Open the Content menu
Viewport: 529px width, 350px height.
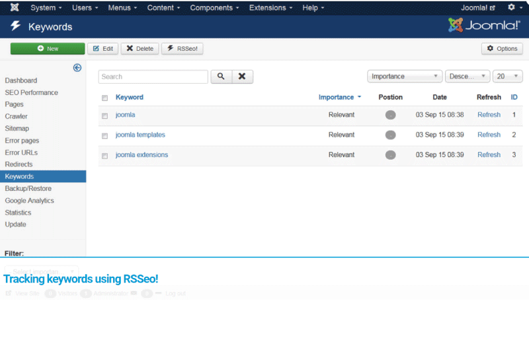pos(163,7)
